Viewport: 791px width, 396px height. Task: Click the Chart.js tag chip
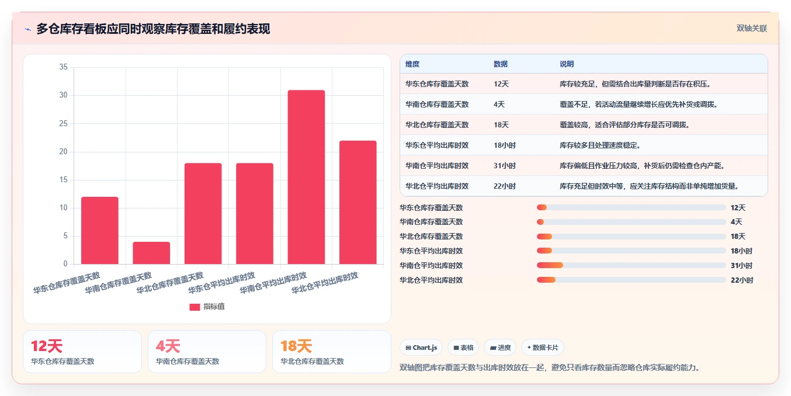tap(421, 348)
